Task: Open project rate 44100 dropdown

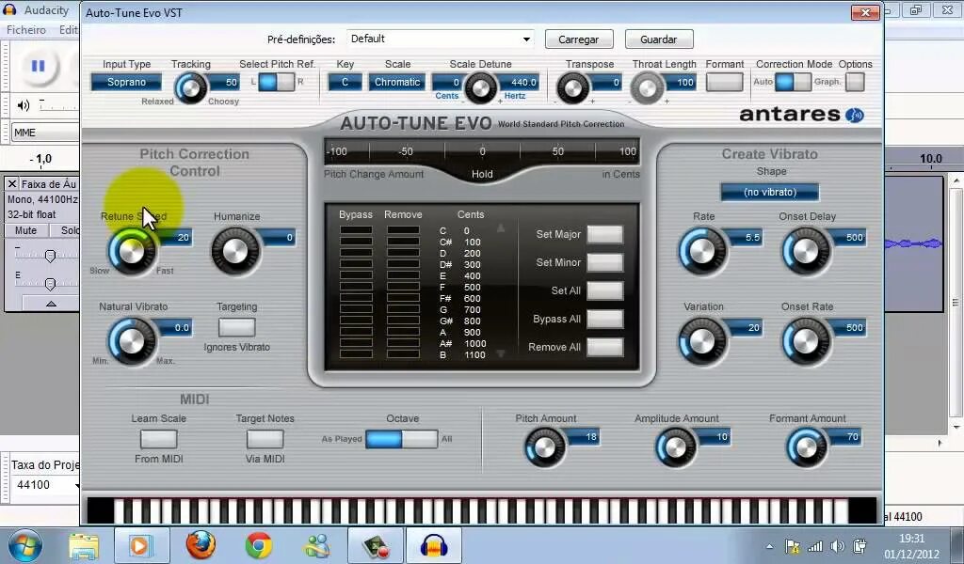Action: (45, 485)
